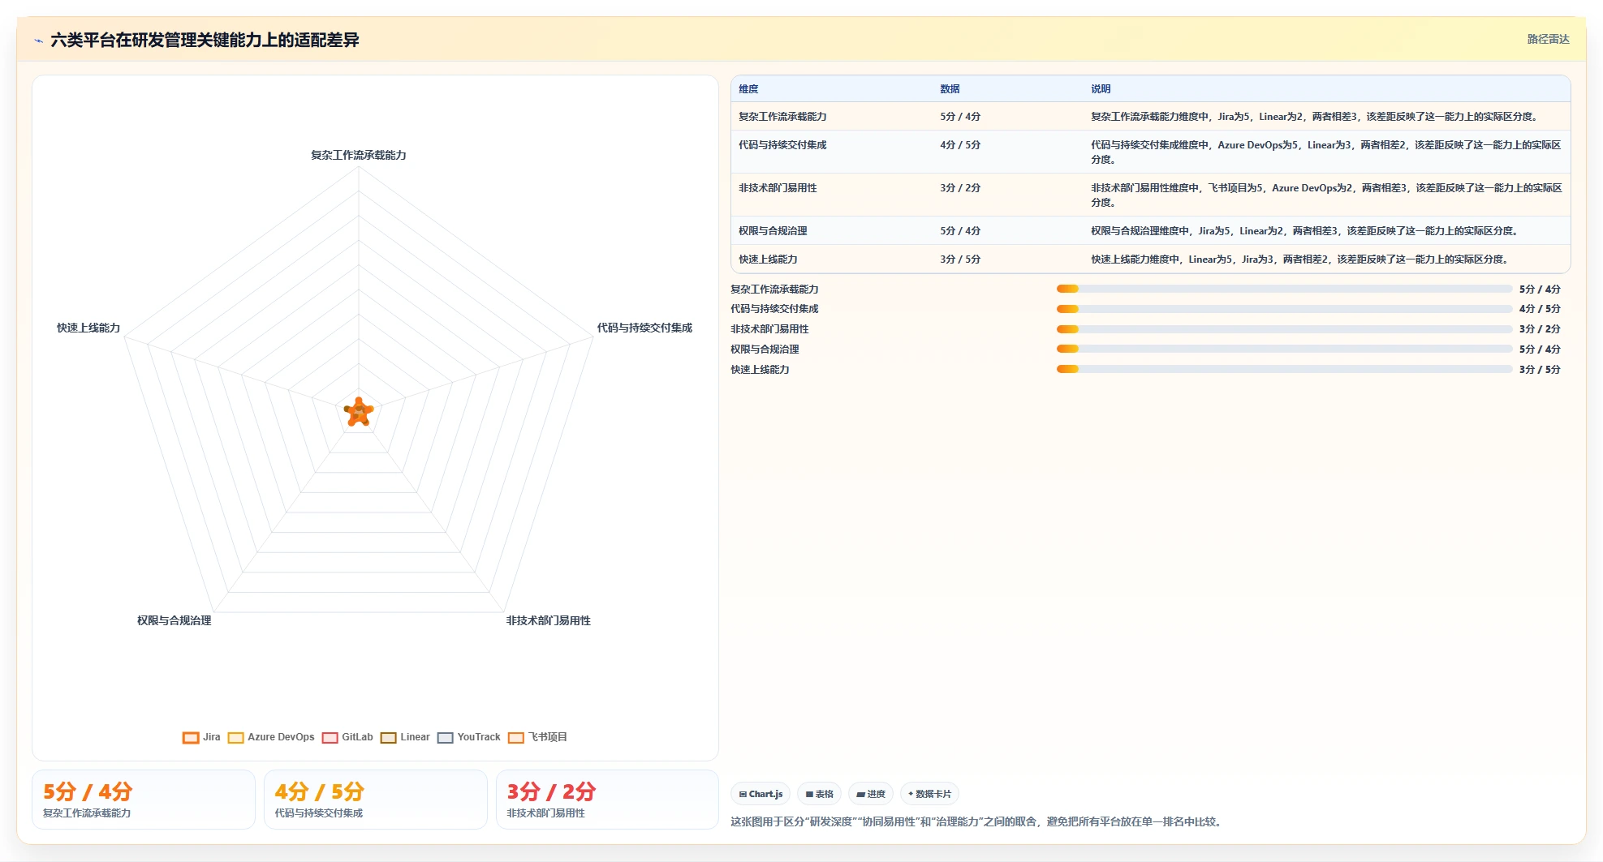The width and height of the screenshot is (1603, 862).
Task: Click the 5分 / 4分 復杂工作流承载能力 stat card
Action: tap(144, 800)
